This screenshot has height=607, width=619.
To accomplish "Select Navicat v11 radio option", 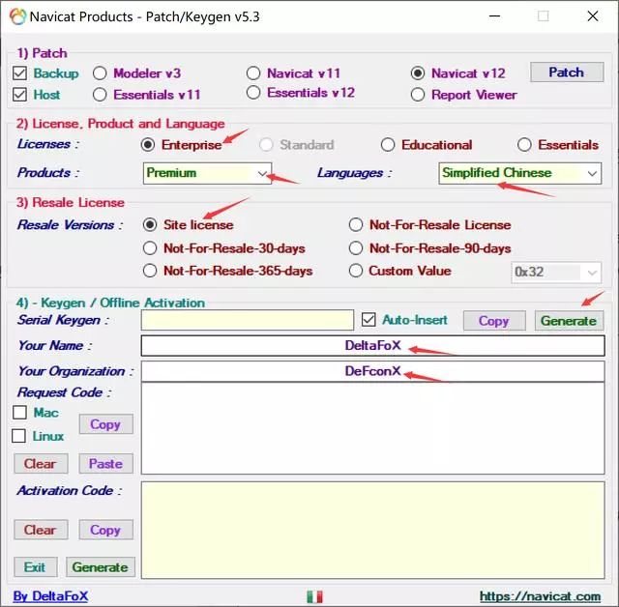I will (253, 73).
